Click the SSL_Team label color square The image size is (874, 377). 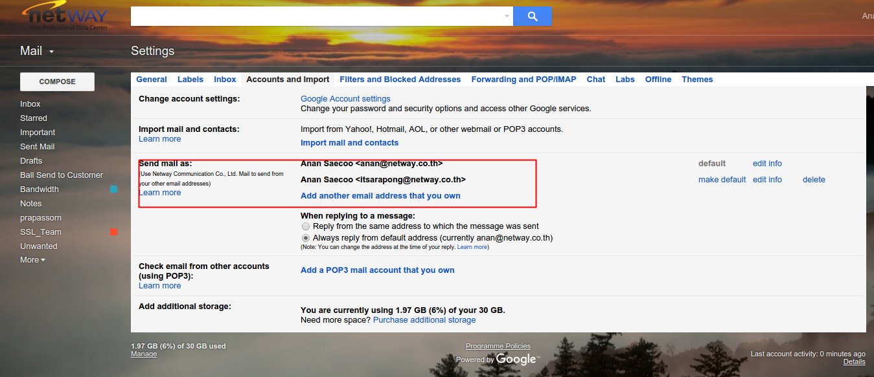pyautogui.click(x=114, y=232)
